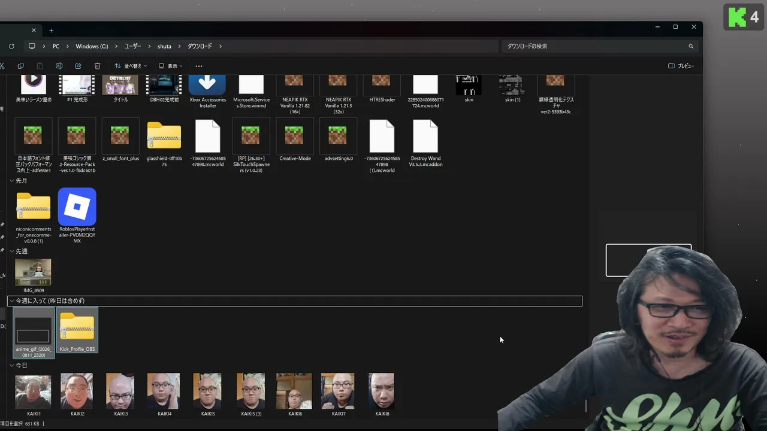Go to PC in the address bar
The image size is (767, 431).
tap(56, 46)
